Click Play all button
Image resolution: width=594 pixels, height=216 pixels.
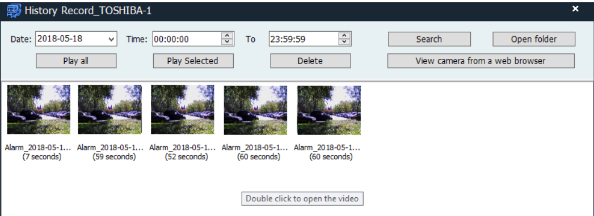pyautogui.click(x=76, y=61)
